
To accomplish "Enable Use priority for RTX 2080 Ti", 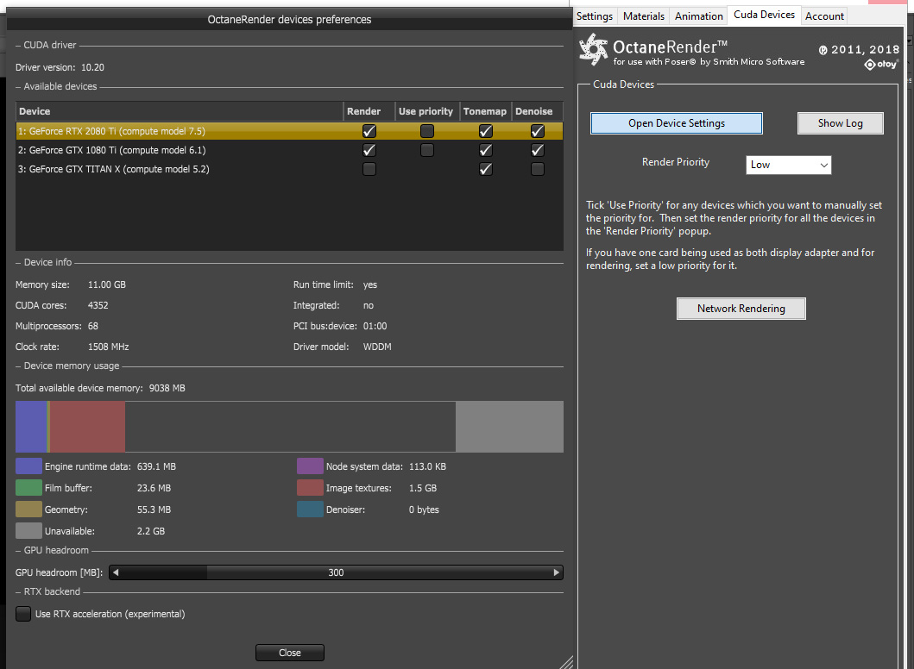I will click(427, 131).
